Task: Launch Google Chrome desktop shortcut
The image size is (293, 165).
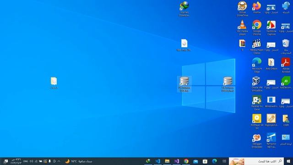Action: pyautogui.click(x=257, y=27)
